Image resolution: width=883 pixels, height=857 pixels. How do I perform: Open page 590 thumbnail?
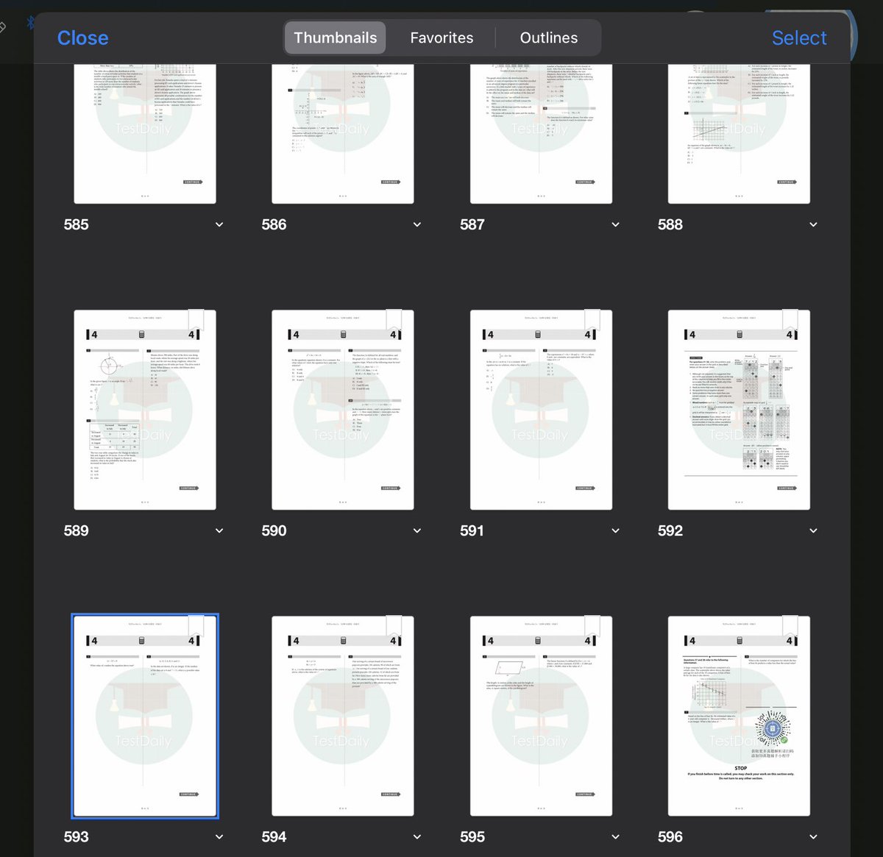[343, 410]
